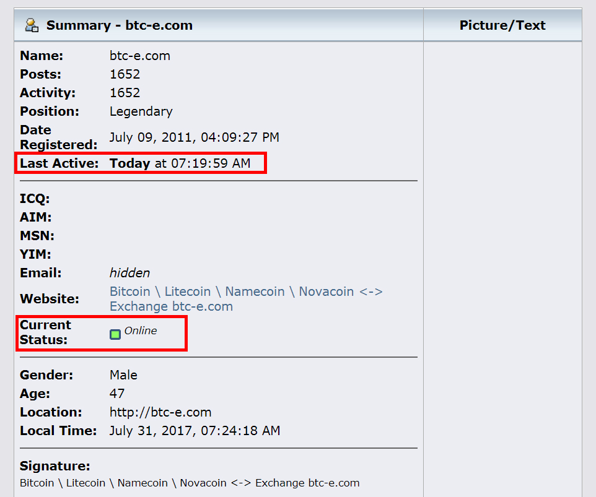596x497 pixels.
Task: Click the Signature label
Action: (x=55, y=466)
